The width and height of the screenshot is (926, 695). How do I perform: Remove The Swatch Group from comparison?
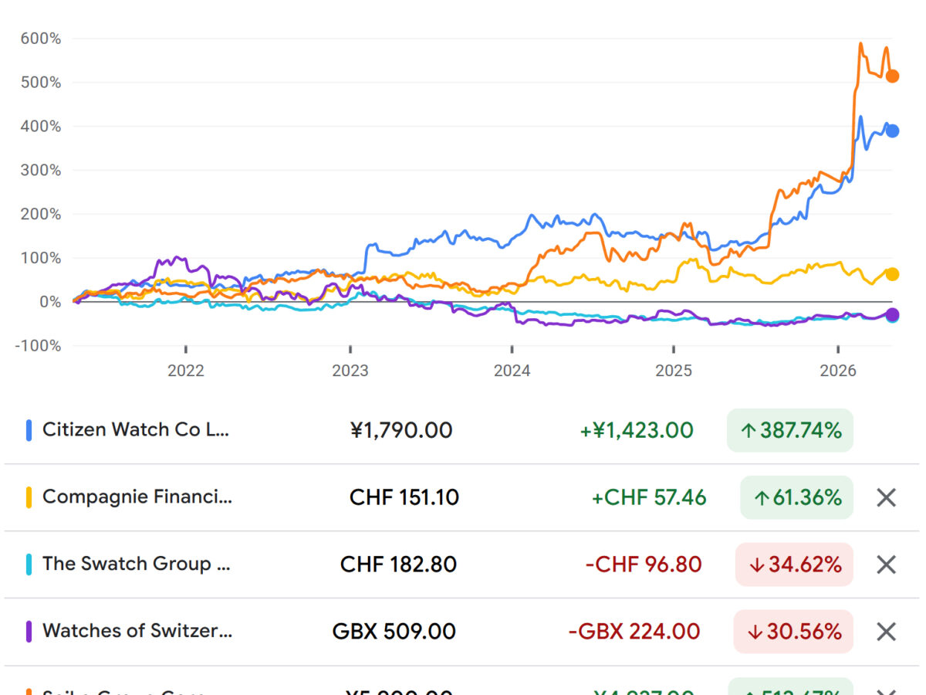pyautogui.click(x=886, y=564)
